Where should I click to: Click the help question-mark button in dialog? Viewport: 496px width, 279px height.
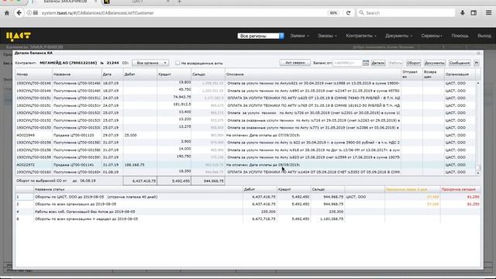[477, 63]
